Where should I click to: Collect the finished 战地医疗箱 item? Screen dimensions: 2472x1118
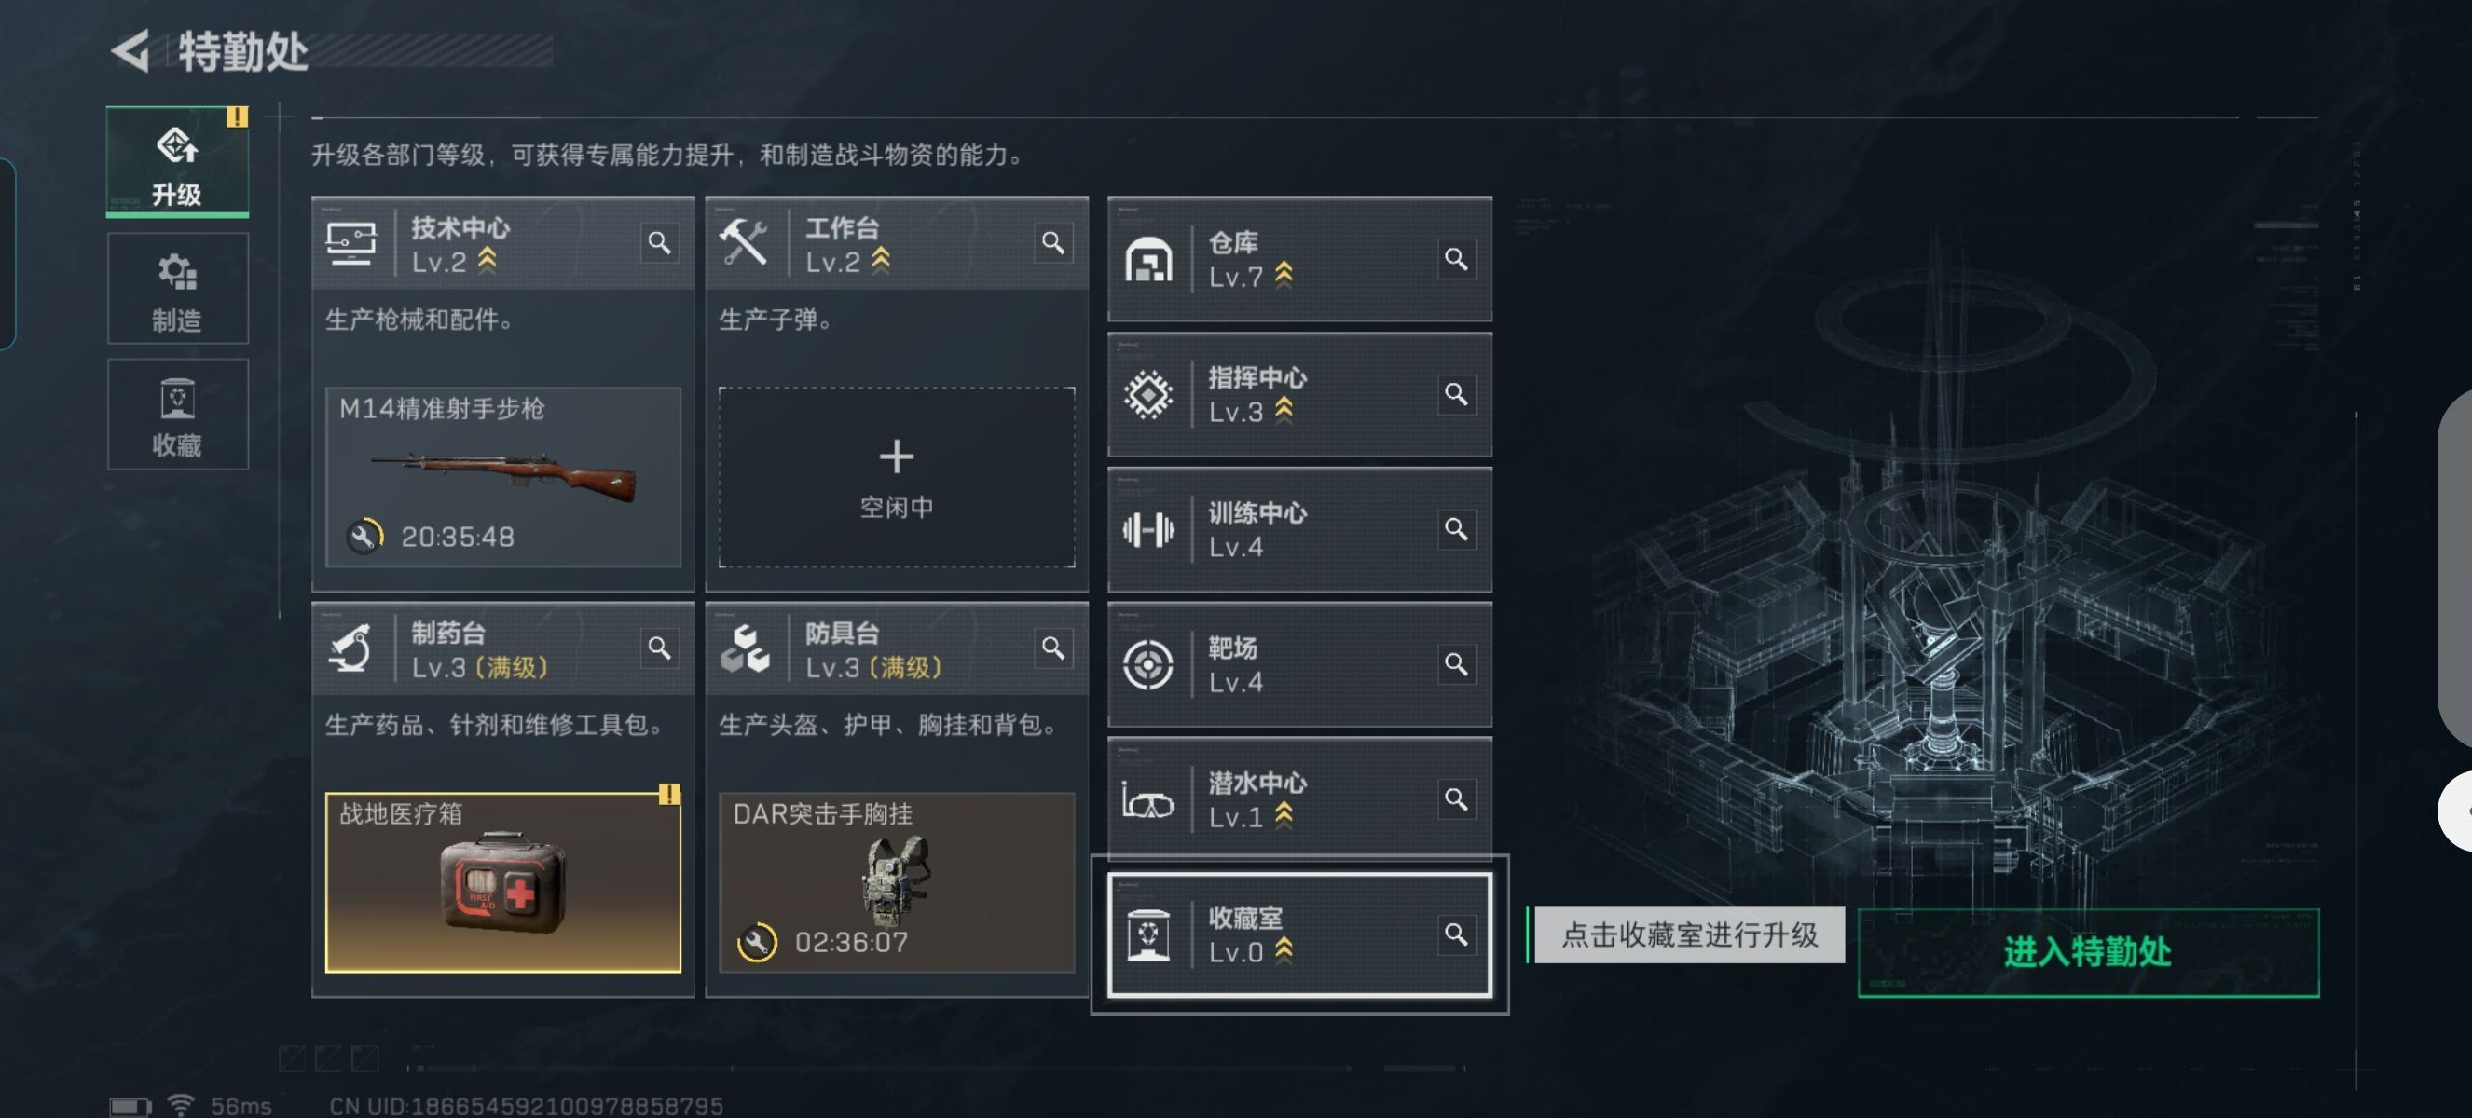(502, 883)
